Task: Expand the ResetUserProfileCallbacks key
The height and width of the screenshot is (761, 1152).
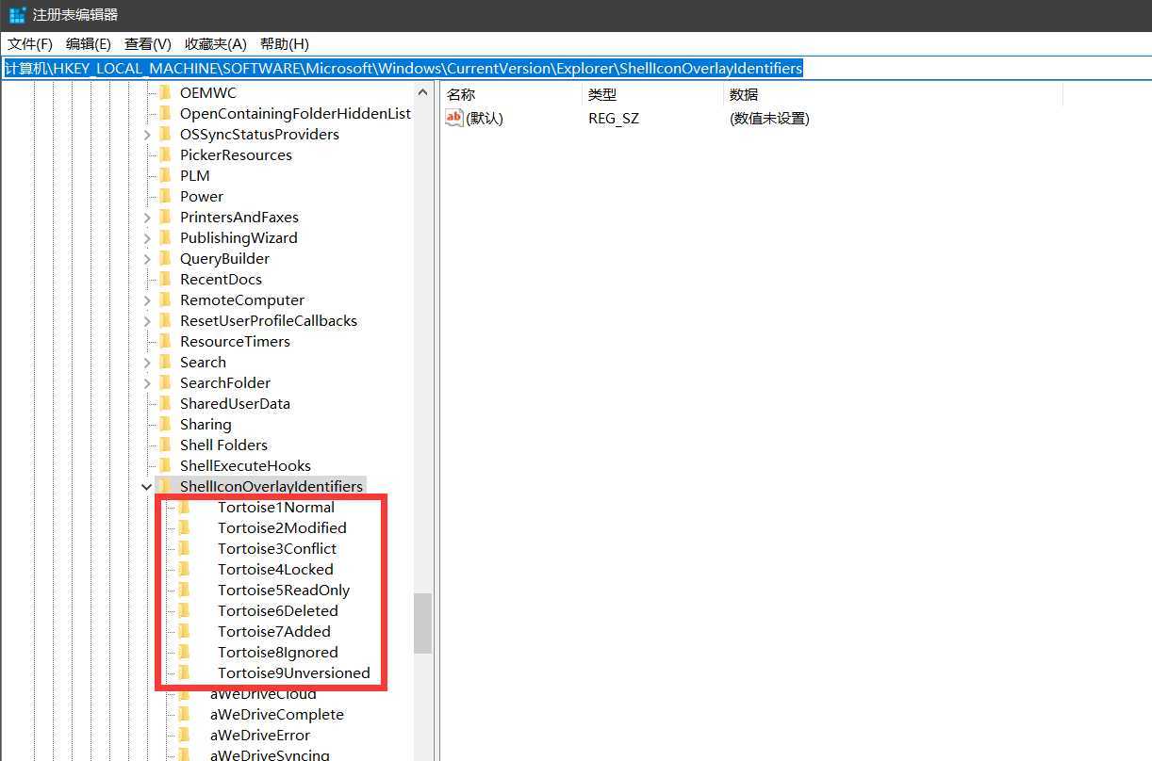Action: (147, 321)
